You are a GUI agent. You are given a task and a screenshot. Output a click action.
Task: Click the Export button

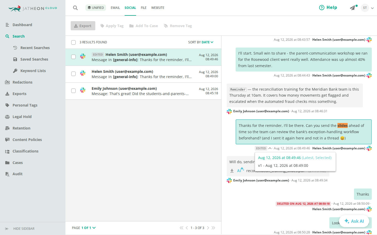coord(83,26)
